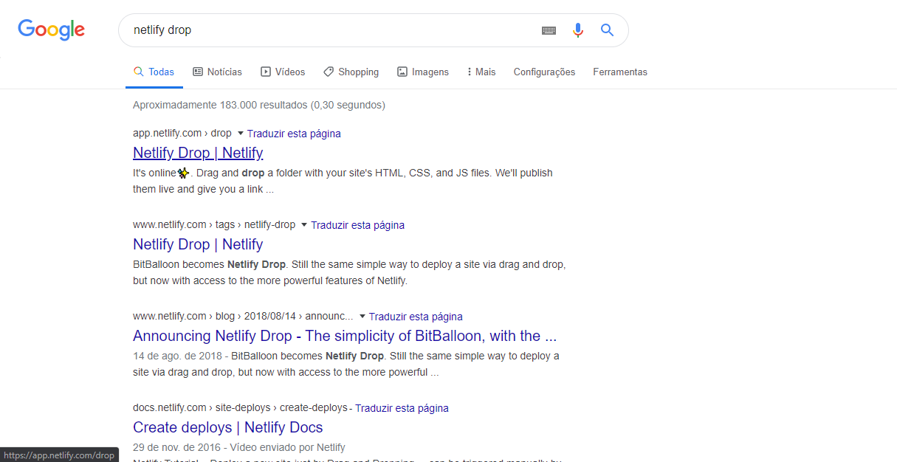The image size is (897, 462).
Task: Open the Imagens tab
Action: coord(423,72)
